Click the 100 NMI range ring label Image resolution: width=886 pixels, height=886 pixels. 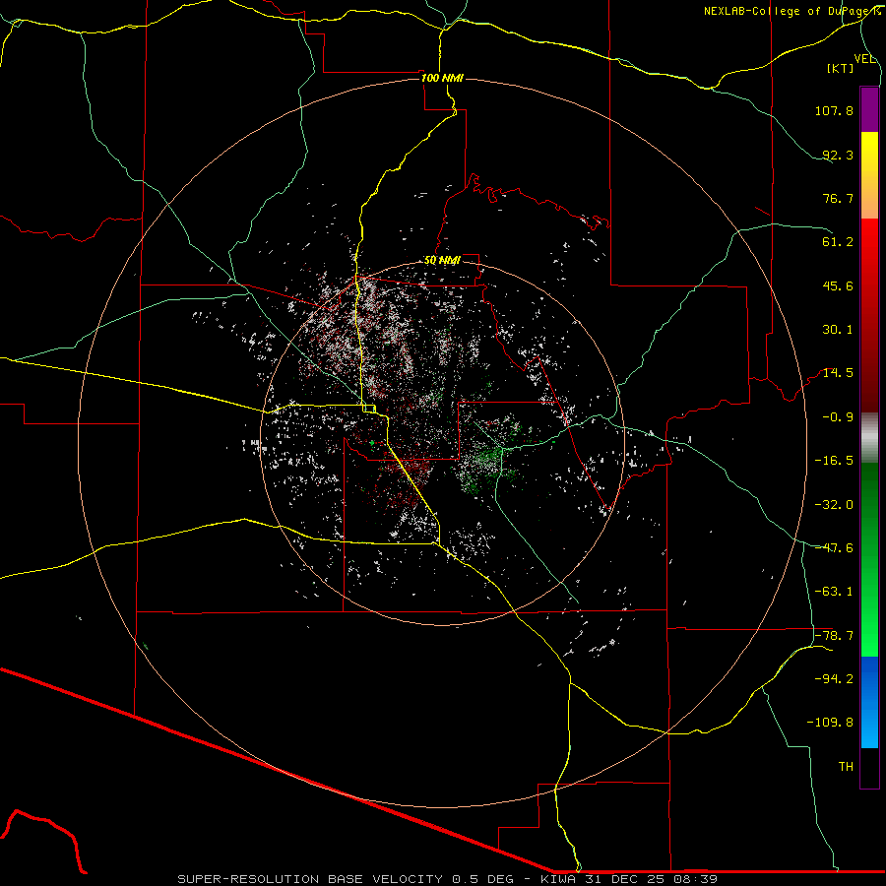pos(441,78)
